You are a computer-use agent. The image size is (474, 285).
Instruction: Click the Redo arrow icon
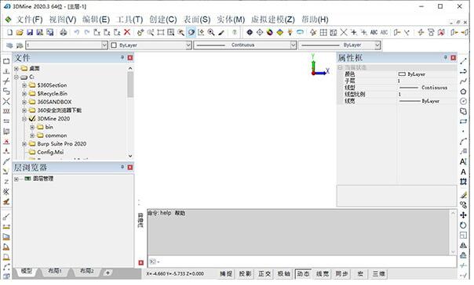[87, 32]
